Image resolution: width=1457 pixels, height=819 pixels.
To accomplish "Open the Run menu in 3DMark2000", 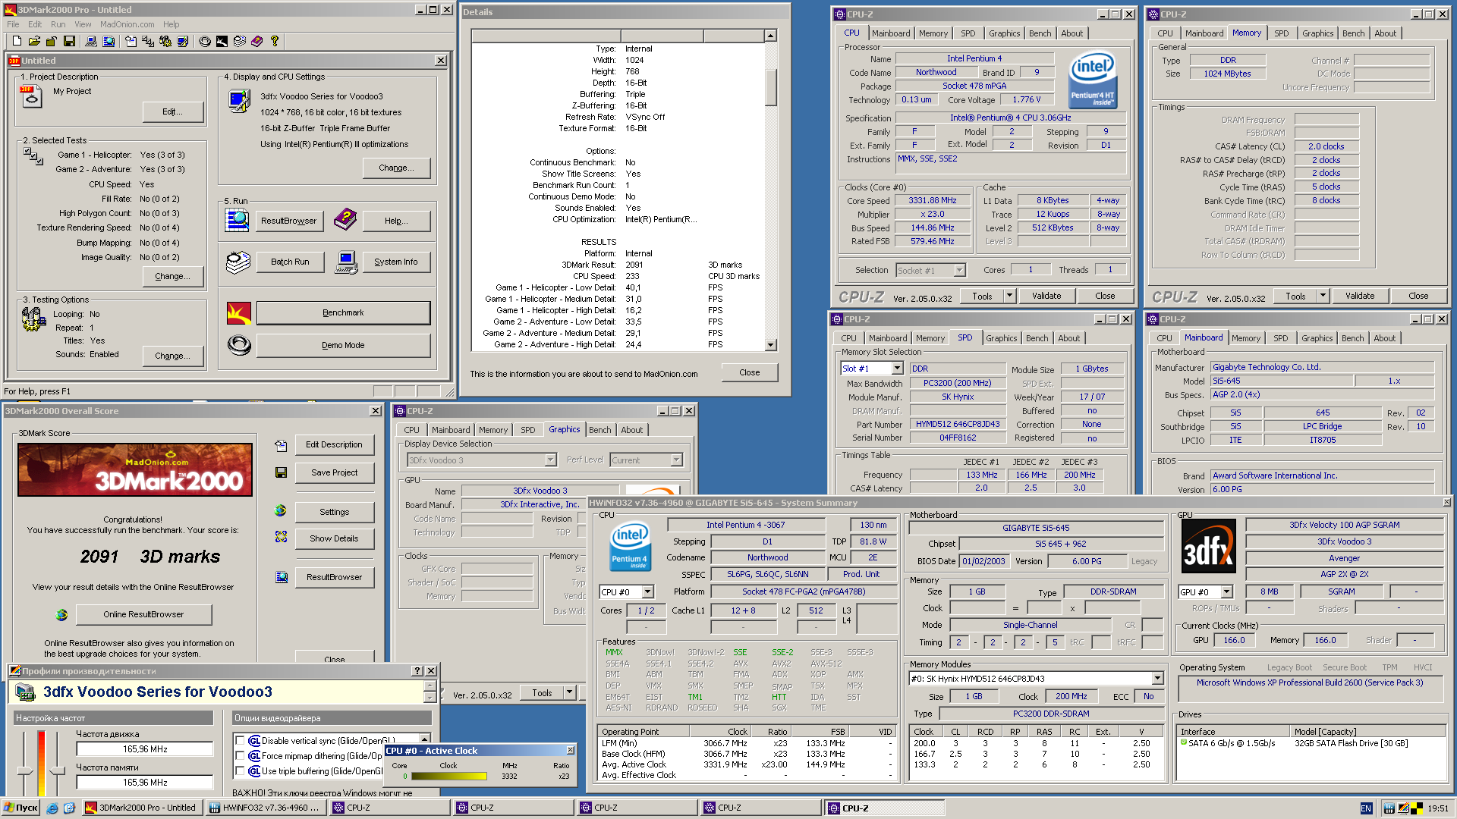I will (58, 24).
